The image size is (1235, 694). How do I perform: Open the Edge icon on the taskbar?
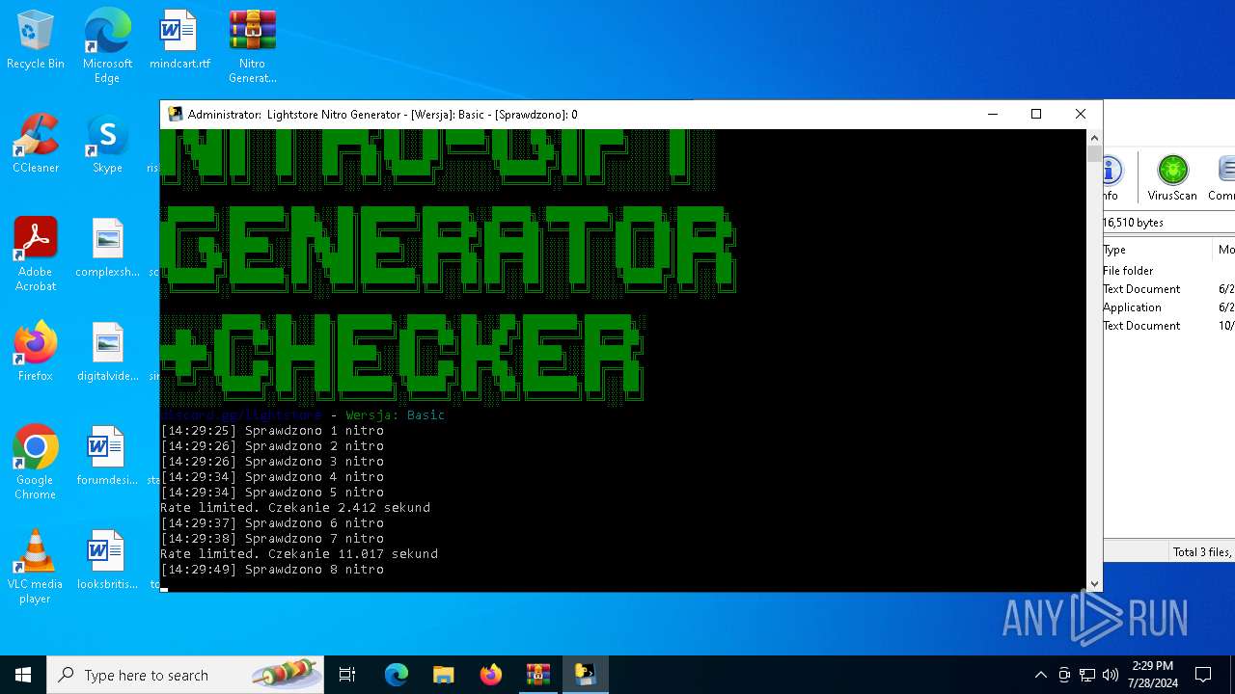tap(397, 675)
